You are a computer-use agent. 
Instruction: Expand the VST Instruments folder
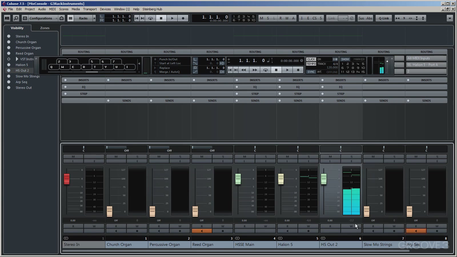click(17, 59)
